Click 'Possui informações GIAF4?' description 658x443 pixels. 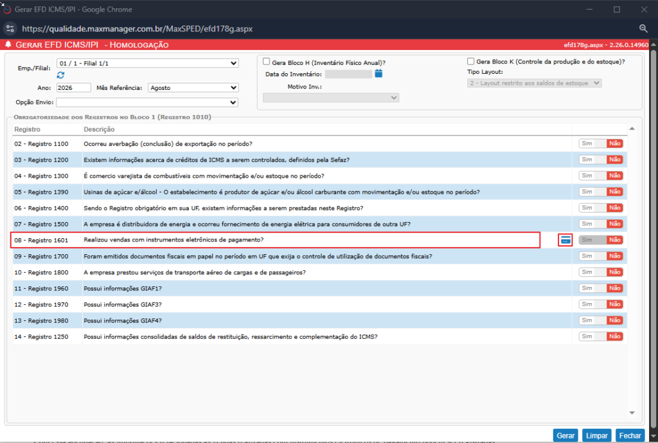[x=123, y=320]
